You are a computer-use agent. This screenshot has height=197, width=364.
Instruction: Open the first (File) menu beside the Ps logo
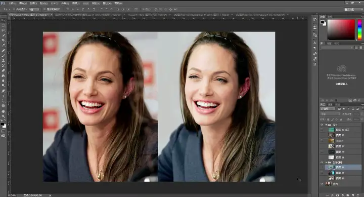(12, 3)
